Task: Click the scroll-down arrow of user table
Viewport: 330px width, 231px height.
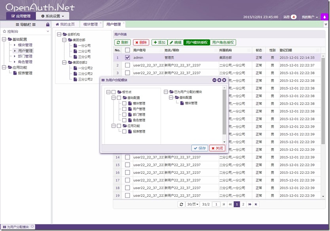Action: pos(323,196)
